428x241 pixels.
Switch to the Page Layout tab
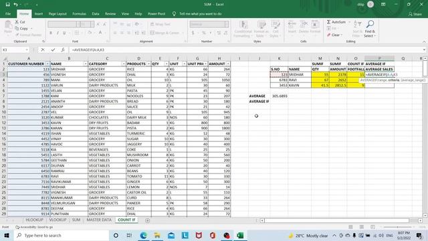click(x=58, y=13)
